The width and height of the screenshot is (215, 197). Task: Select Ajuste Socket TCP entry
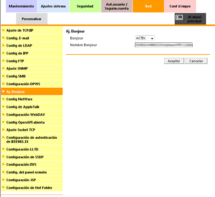32,130
